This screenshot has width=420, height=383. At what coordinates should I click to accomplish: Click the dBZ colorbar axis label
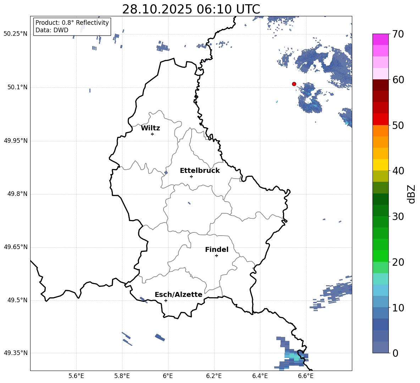(411, 194)
